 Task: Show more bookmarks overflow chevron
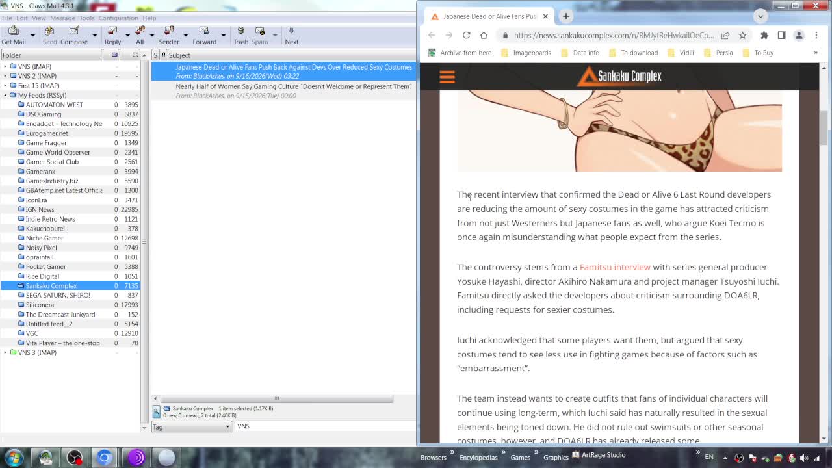click(x=816, y=53)
